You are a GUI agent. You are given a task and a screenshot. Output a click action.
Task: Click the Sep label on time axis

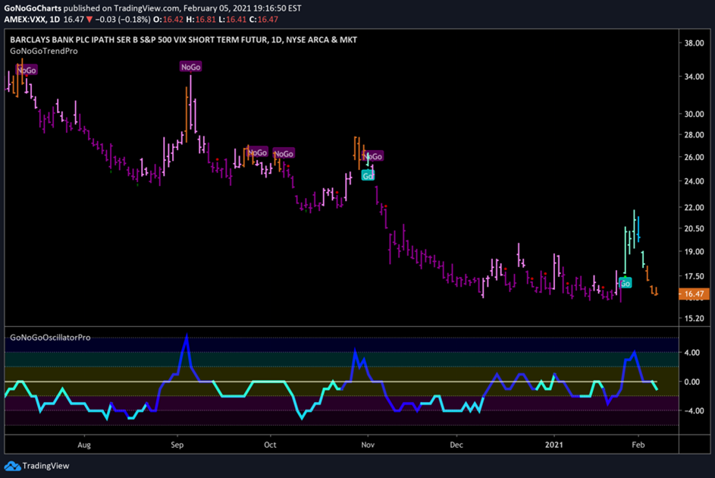tap(177, 445)
